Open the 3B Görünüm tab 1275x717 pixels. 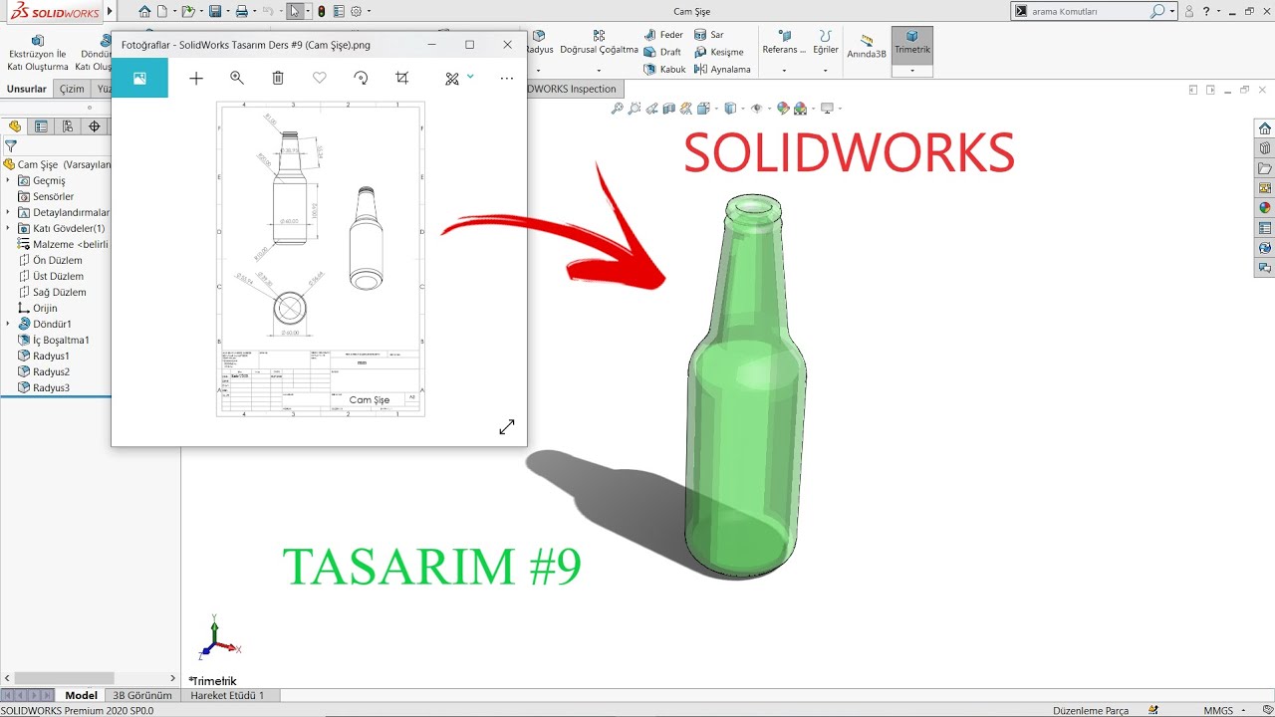(x=142, y=695)
